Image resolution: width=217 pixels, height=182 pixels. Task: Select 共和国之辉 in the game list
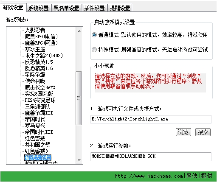pyautogui.click(x=37, y=145)
